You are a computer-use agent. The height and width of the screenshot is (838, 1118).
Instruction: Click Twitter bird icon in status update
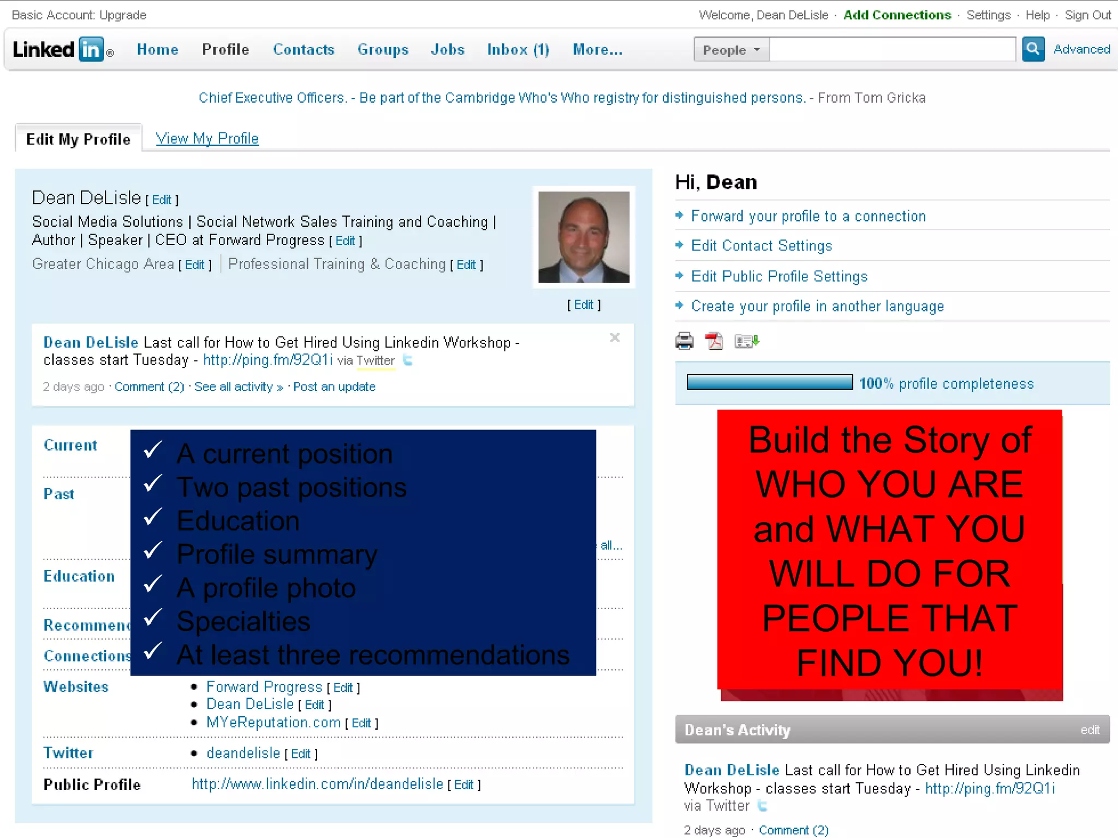(x=407, y=360)
